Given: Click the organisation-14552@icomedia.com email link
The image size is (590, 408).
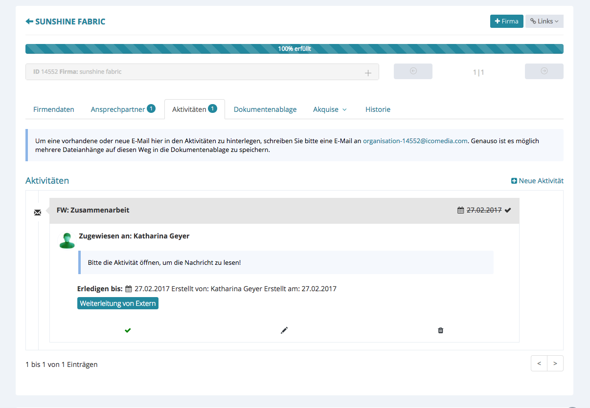Looking at the screenshot, I should (x=415, y=141).
